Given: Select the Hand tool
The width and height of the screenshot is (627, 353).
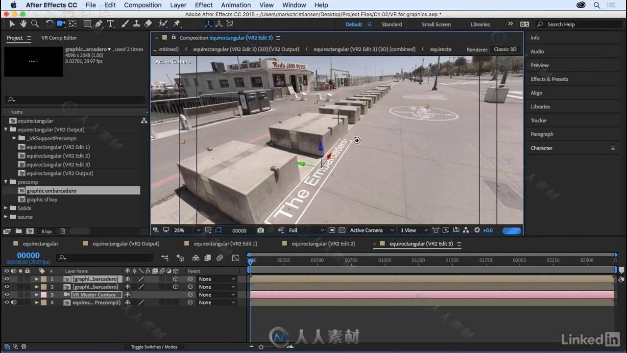Looking at the screenshot, I should pyautogui.click(x=23, y=24).
